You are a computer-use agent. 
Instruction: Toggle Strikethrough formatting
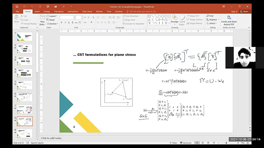[76, 22]
